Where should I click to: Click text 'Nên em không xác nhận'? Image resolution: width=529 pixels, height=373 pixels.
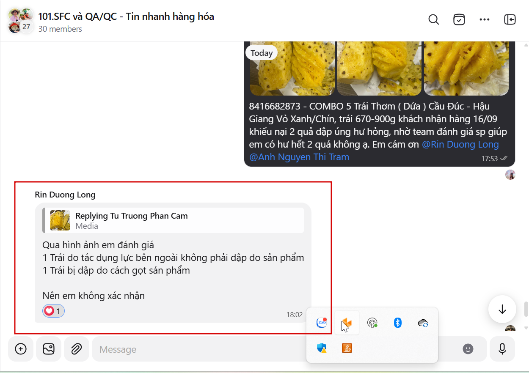94,296
